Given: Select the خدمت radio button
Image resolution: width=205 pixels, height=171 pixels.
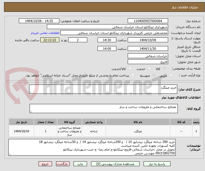Looking at the screenshot, I should pos(149,68).
